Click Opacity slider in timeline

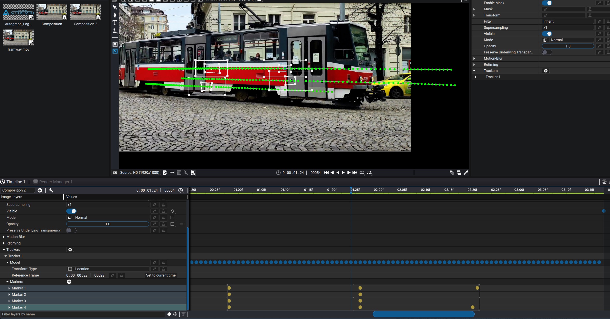pos(108,224)
